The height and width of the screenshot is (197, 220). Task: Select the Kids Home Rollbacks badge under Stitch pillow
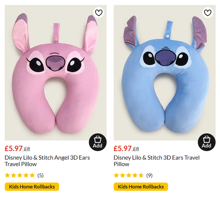141,187
